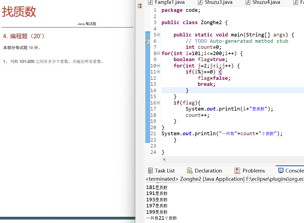The image size is (304, 223).
Task: Click console output line '191是质数'
Action: [157, 193]
